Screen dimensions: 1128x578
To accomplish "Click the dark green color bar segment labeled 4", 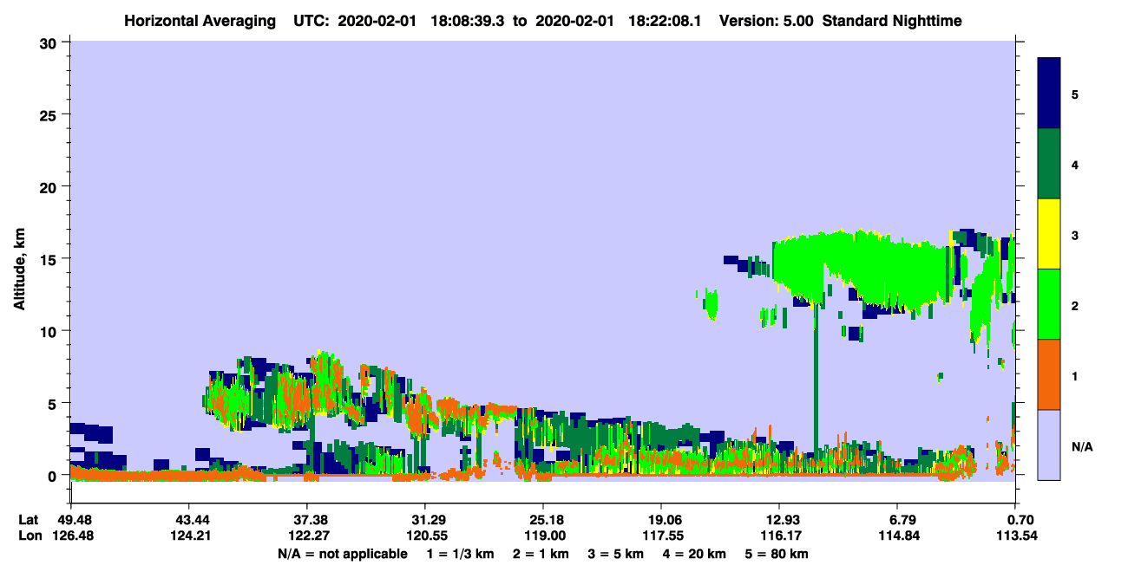I will pos(1049,164).
